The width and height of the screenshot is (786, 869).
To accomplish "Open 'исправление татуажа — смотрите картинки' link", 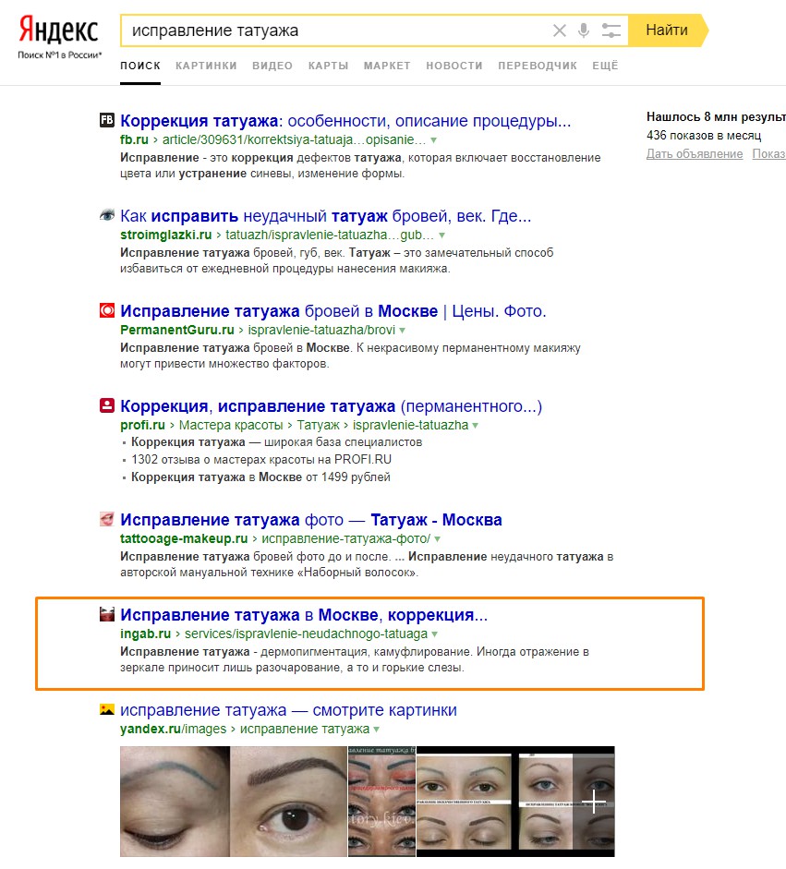I will click(x=288, y=710).
